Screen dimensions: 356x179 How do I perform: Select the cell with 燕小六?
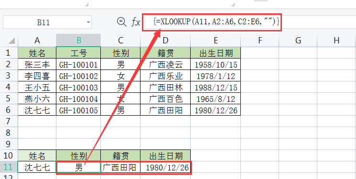tap(37, 98)
